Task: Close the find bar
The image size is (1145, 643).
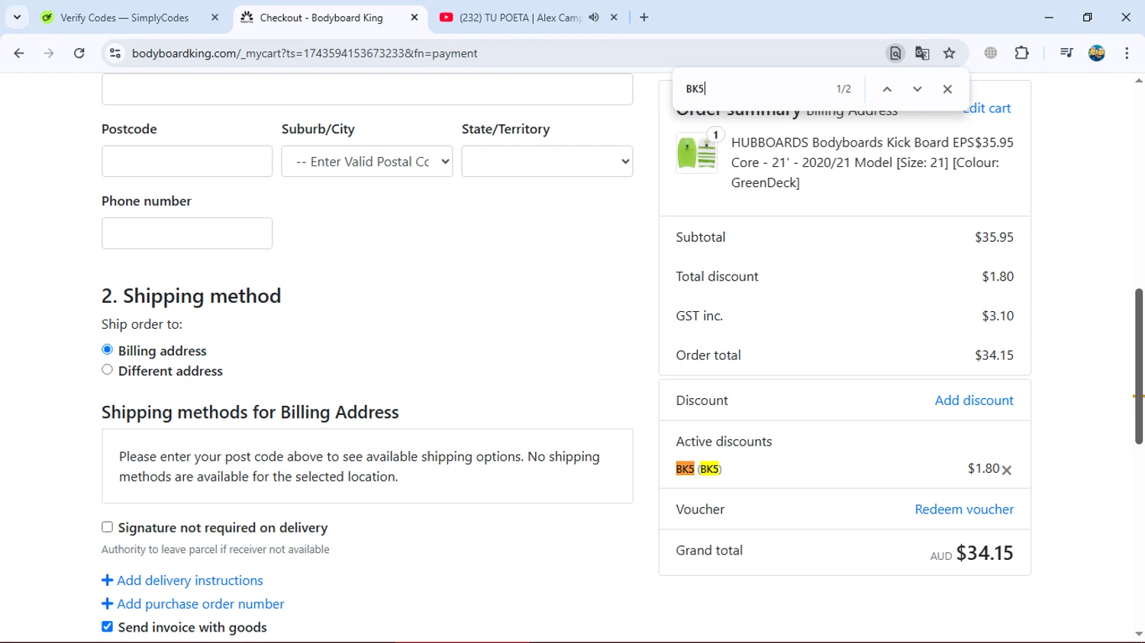Action: (947, 89)
